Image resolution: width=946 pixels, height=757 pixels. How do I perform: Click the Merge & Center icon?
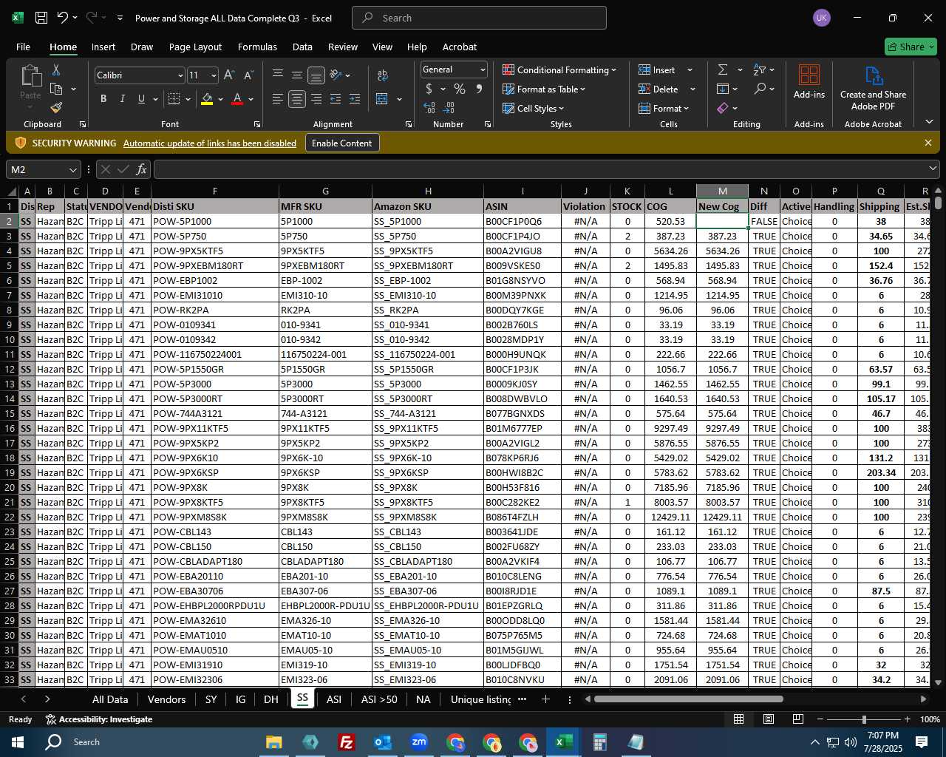382,99
